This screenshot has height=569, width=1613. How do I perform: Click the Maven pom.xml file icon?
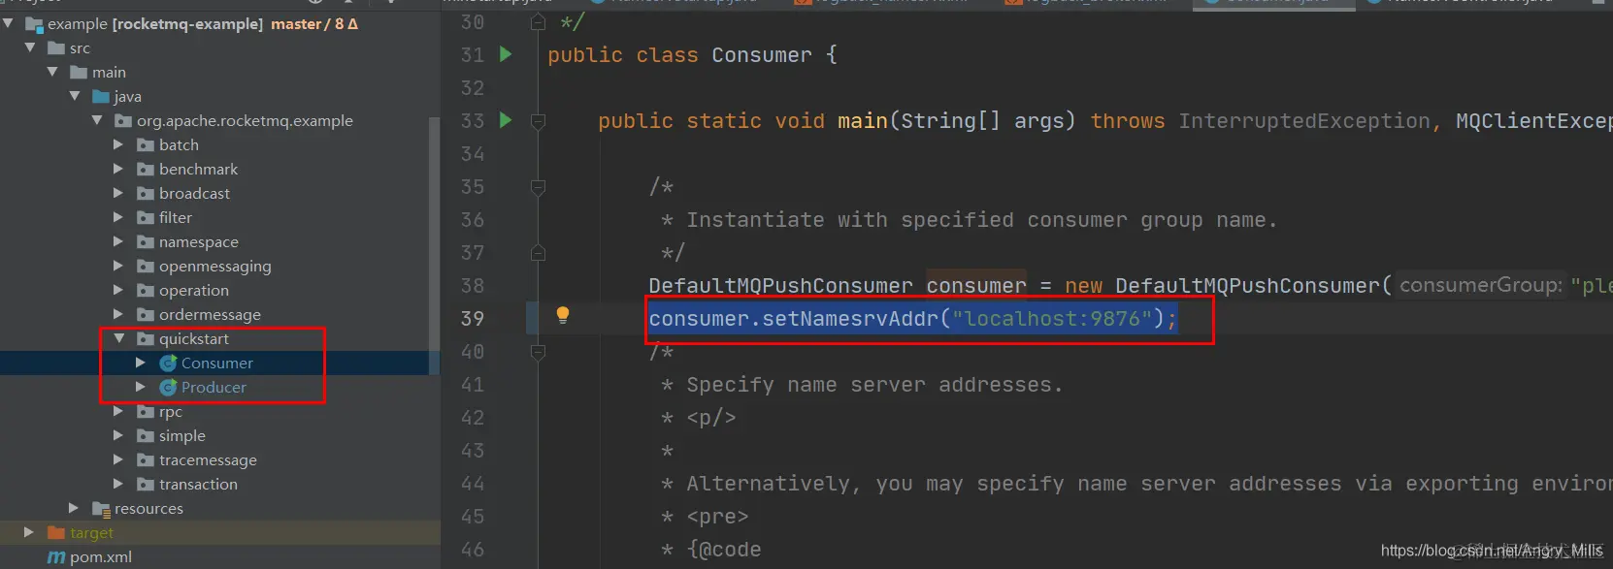click(56, 557)
